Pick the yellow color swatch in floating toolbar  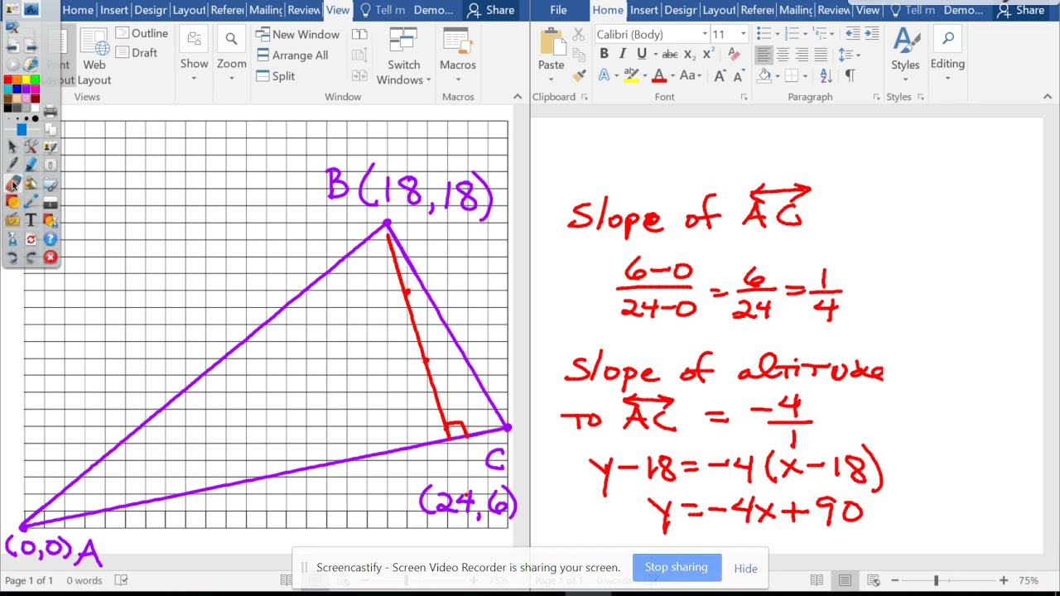pyautogui.click(x=26, y=79)
